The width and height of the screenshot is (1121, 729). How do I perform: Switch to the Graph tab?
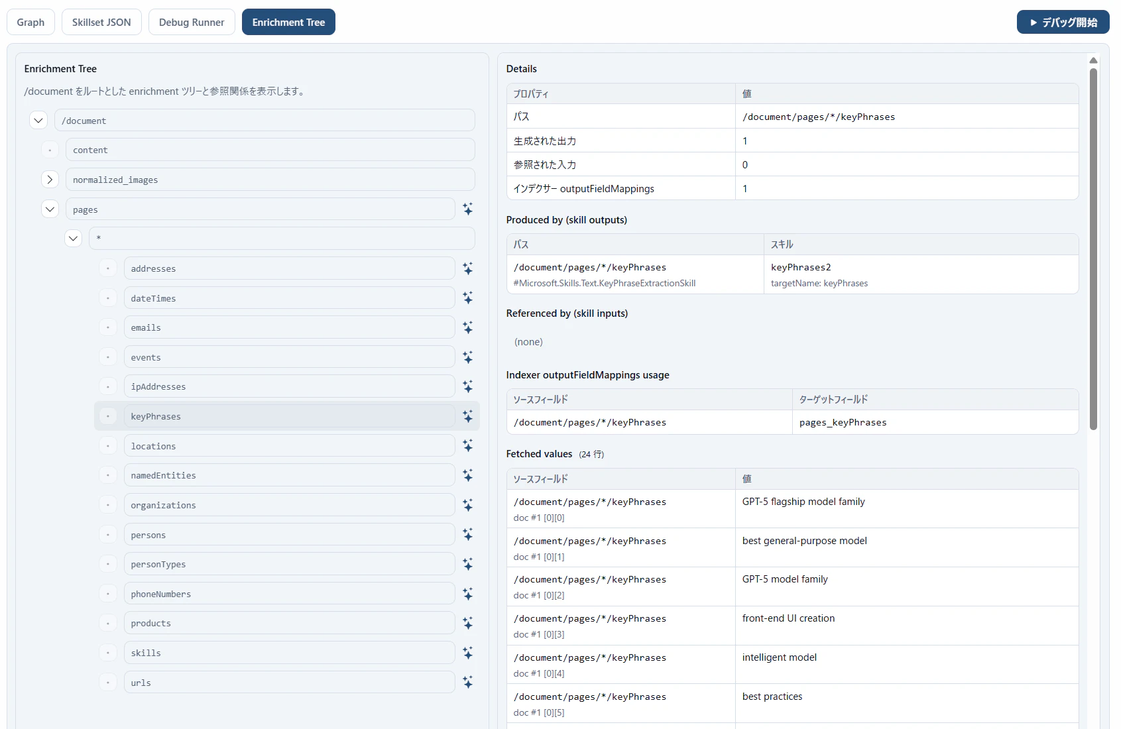(30, 22)
